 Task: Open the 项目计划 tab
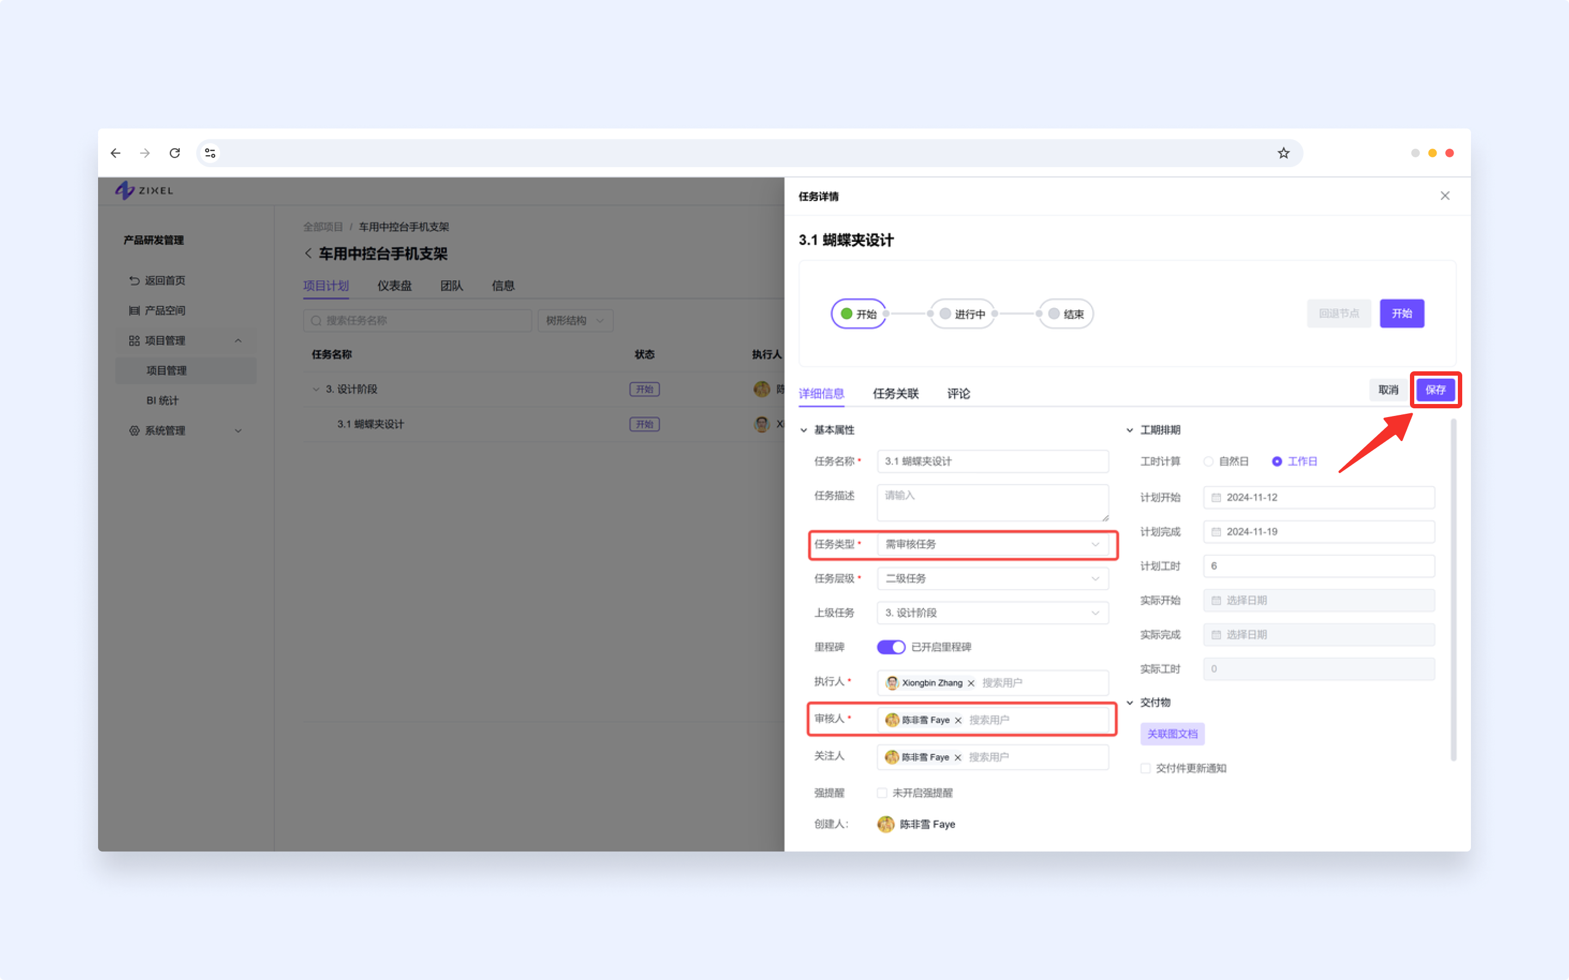point(326,286)
